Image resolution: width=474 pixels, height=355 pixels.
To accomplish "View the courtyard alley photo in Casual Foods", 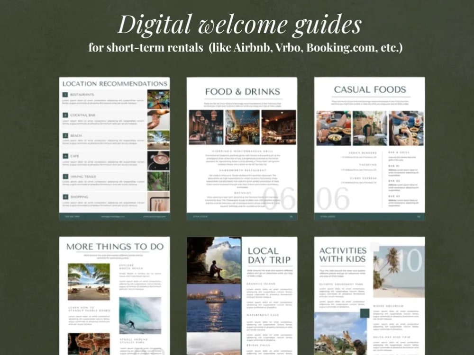I will tap(370, 128).
